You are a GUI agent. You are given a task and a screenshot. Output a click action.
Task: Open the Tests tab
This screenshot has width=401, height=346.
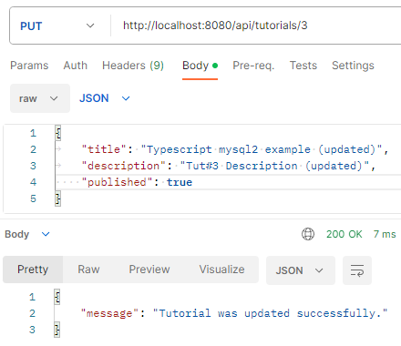(x=303, y=66)
